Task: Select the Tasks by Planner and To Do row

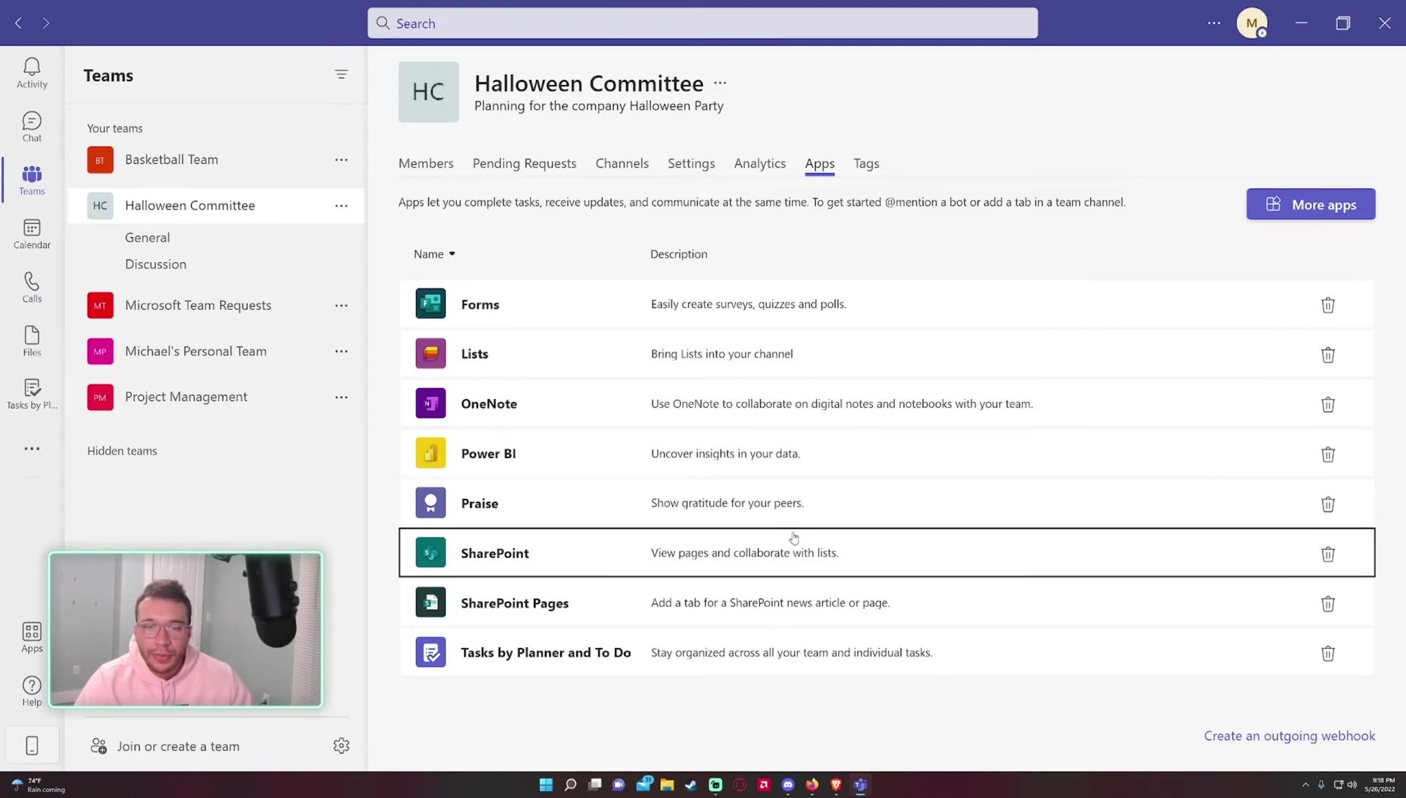Action: [x=887, y=652]
